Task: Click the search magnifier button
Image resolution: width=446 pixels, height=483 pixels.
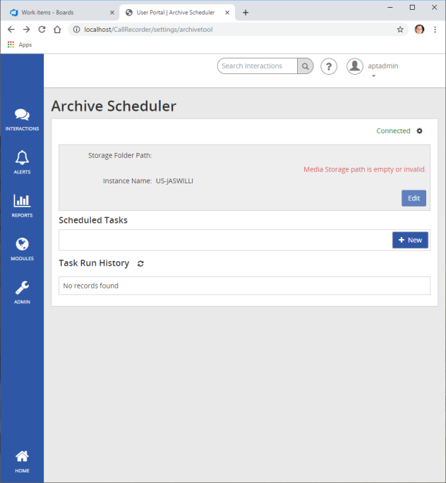Action: click(306, 66)
